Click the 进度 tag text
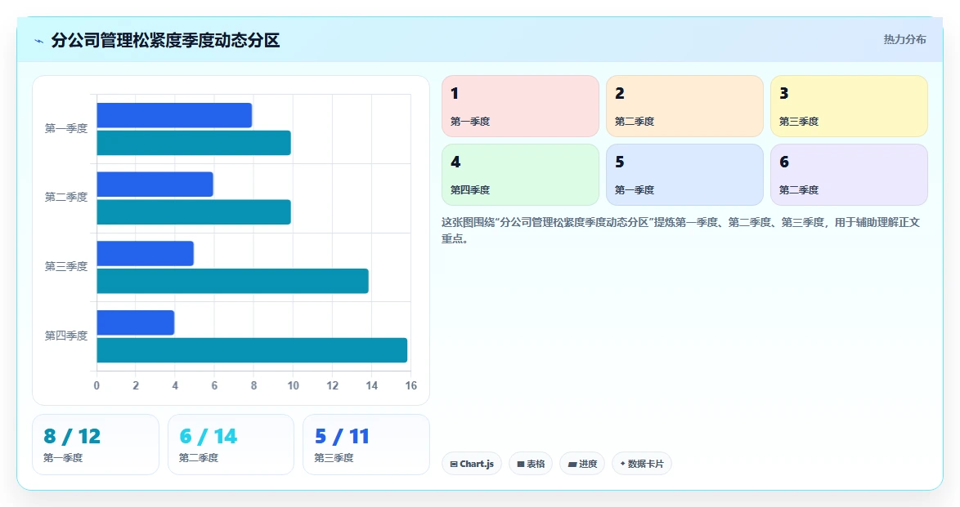This screenshot has height=507, width=960. pos(588,465)
